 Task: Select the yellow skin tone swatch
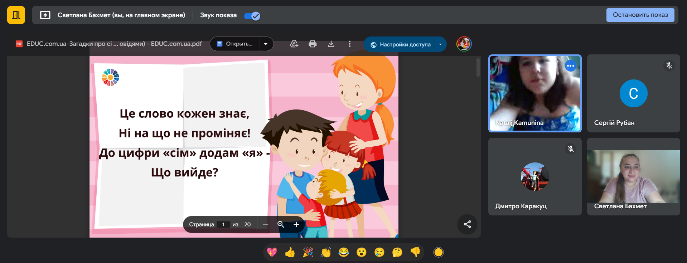point(438,253)
